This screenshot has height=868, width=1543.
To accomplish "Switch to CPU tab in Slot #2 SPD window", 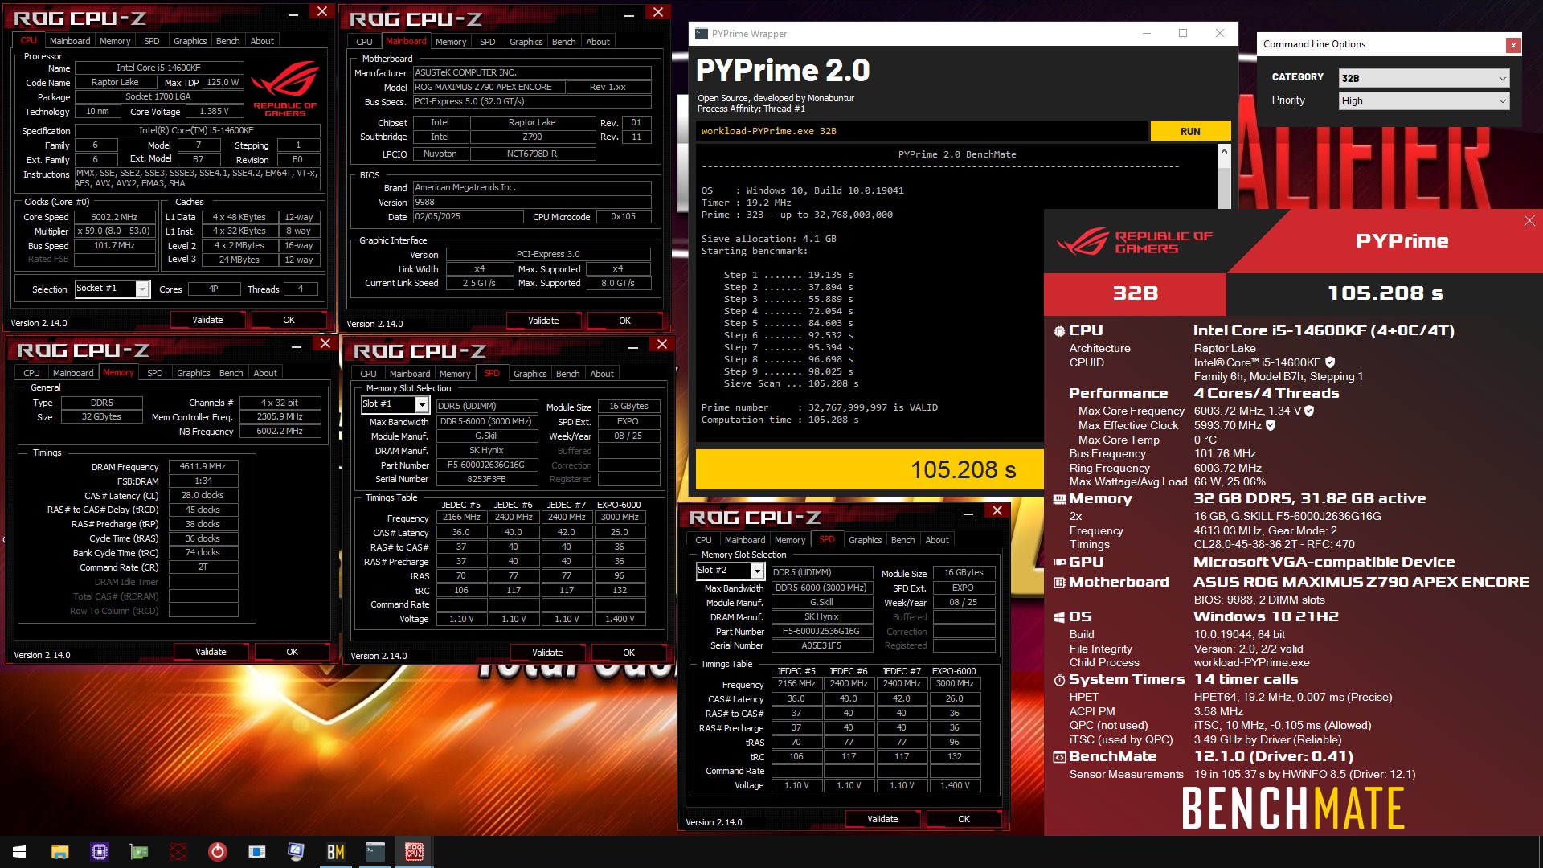I will [703, 540].
